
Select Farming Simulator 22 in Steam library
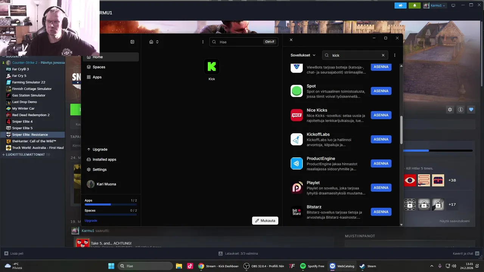[x=29, y=82]
